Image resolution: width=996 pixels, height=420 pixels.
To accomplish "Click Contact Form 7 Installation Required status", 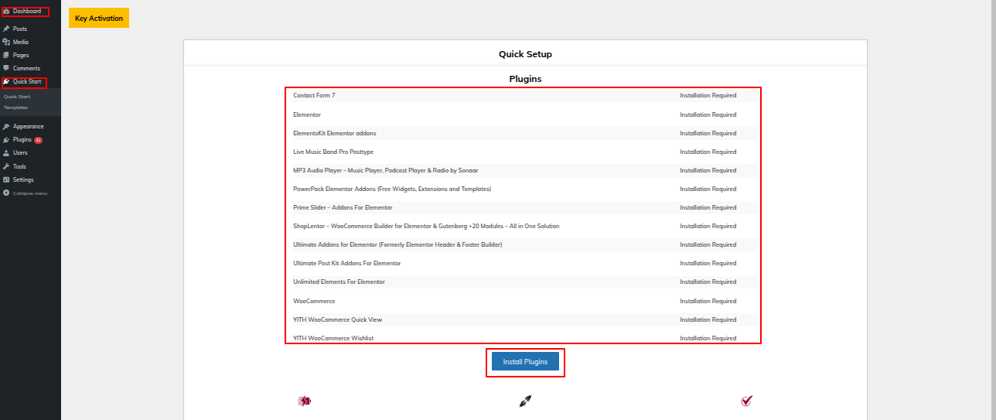I will [708, 96].
